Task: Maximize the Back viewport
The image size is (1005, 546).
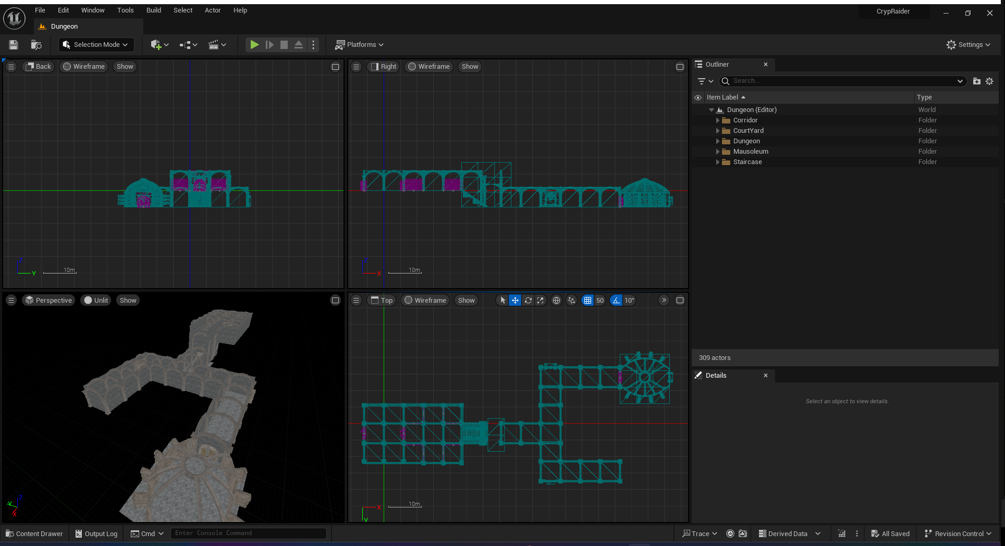Action: click(x=335, y=67)
